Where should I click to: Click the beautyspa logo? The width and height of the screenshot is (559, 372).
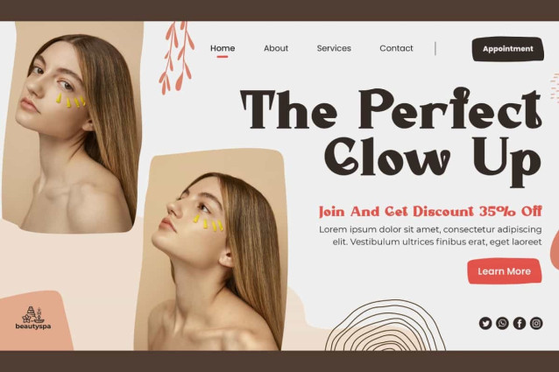point(33,318)
